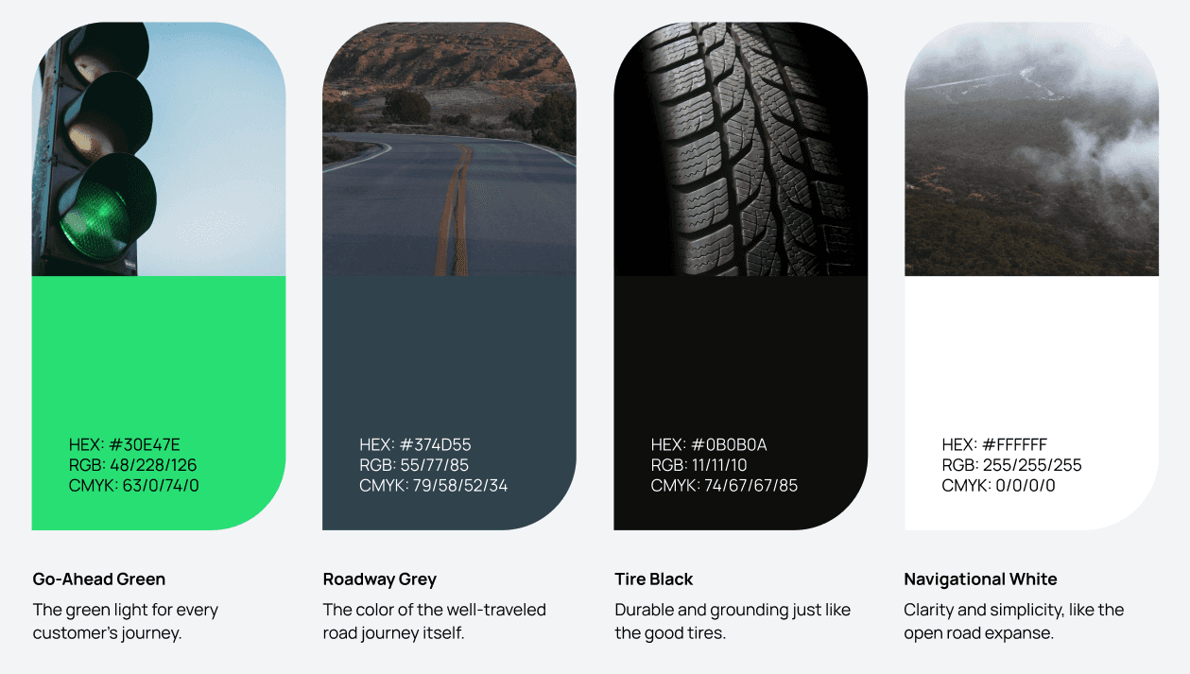Click the tire tread photo
1190x674 pixels.
(x=740, y=149)
